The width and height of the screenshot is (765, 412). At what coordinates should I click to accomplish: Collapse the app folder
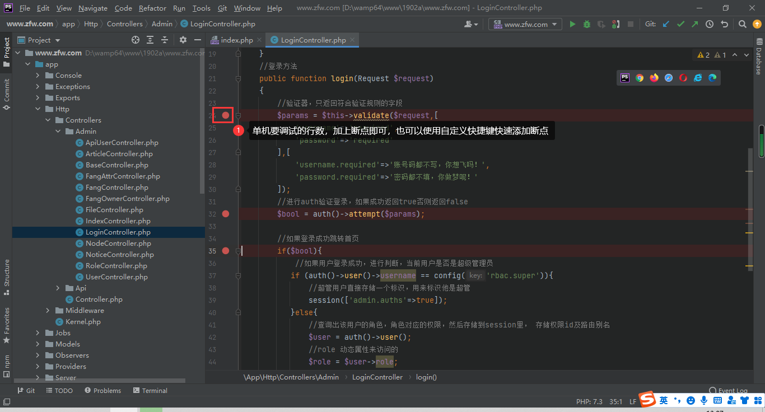27,64
